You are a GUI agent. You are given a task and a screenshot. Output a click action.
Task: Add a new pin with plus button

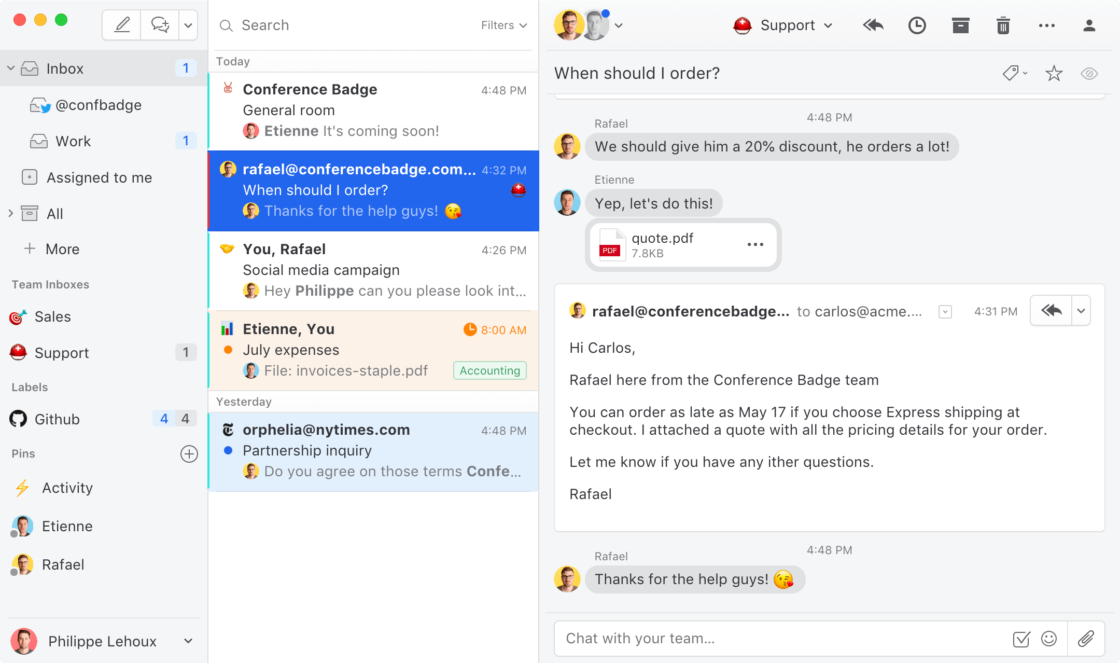[x=189, y=454]
